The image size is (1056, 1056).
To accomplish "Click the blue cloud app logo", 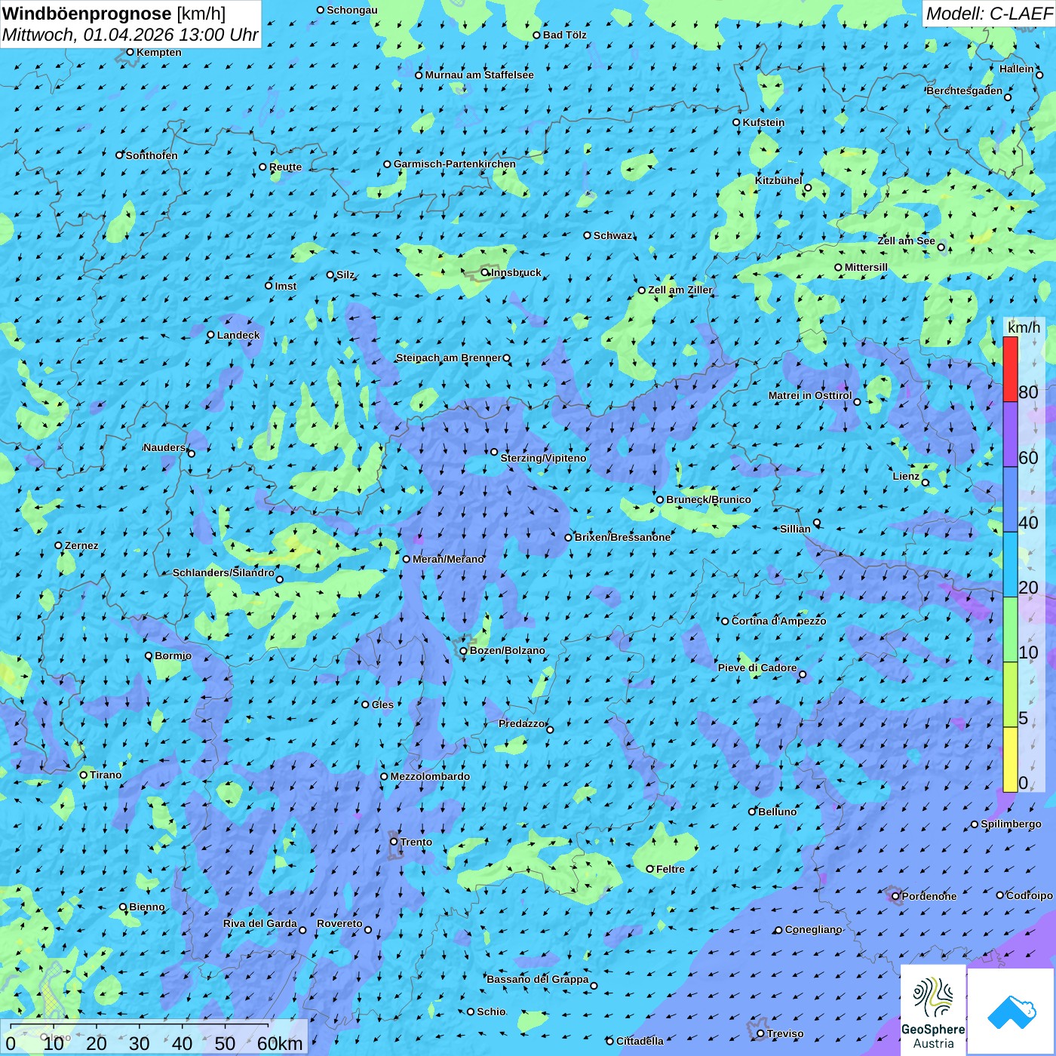I will (x=1011, y=1011).
